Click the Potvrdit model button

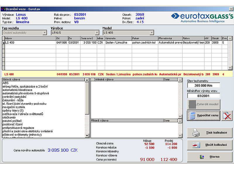click(204, 104)
